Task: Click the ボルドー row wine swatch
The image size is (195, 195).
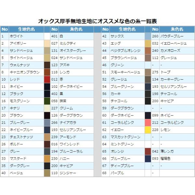Action: (x=47, y=144)
